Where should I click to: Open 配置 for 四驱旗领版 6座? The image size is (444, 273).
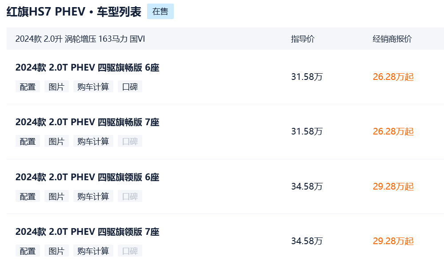click(28, 196)
